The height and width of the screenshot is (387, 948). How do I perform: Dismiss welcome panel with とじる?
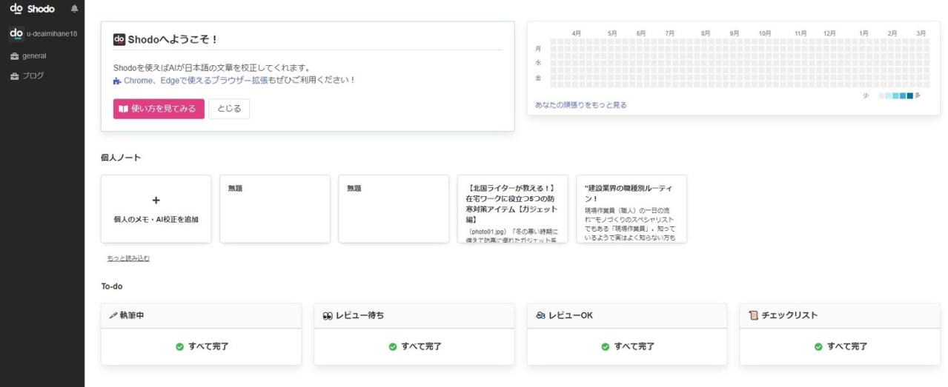[x=229, y=109]
